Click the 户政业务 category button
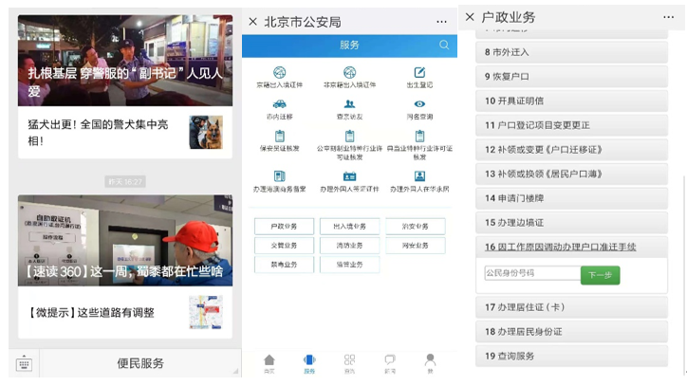687x386 pixels. point(284,227)
